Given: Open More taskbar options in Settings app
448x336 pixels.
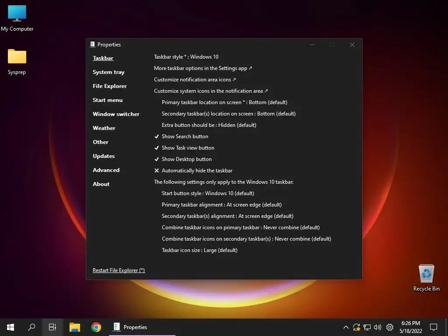Looking at the screenshot, I should (x=203, y=68).
